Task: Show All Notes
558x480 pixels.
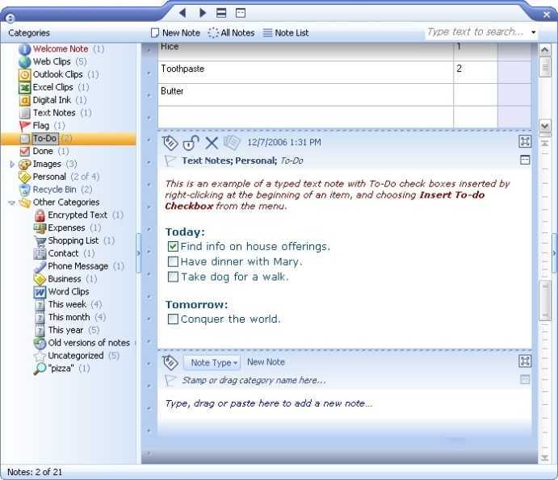Action: pos(231,33)
